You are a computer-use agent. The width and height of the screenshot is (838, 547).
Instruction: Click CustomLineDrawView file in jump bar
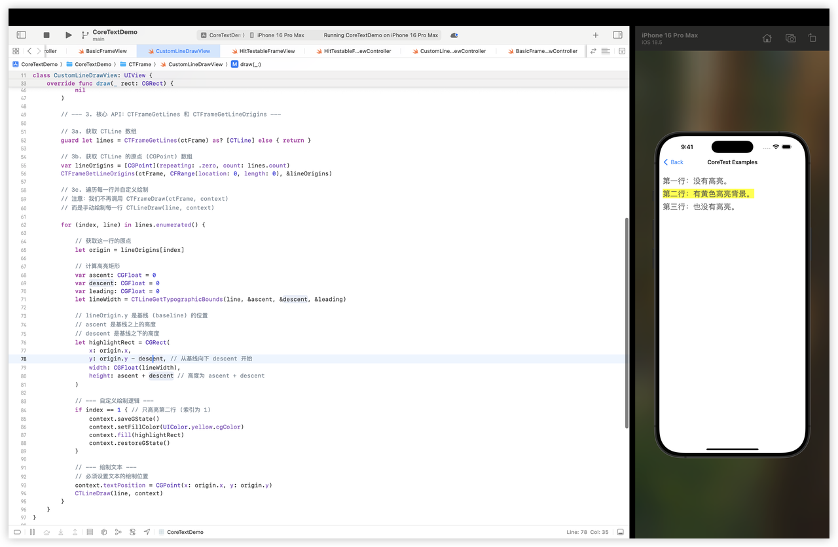(x=191, y=65)
